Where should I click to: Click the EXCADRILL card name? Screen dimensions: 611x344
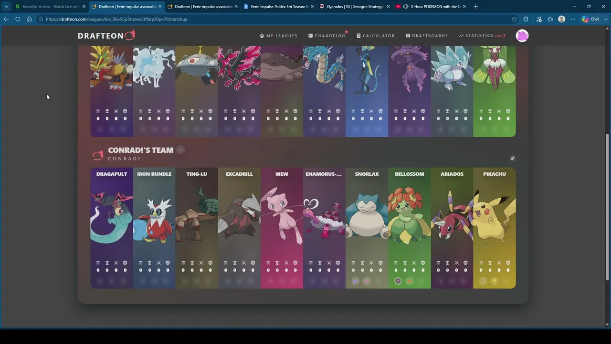point(239,174)
